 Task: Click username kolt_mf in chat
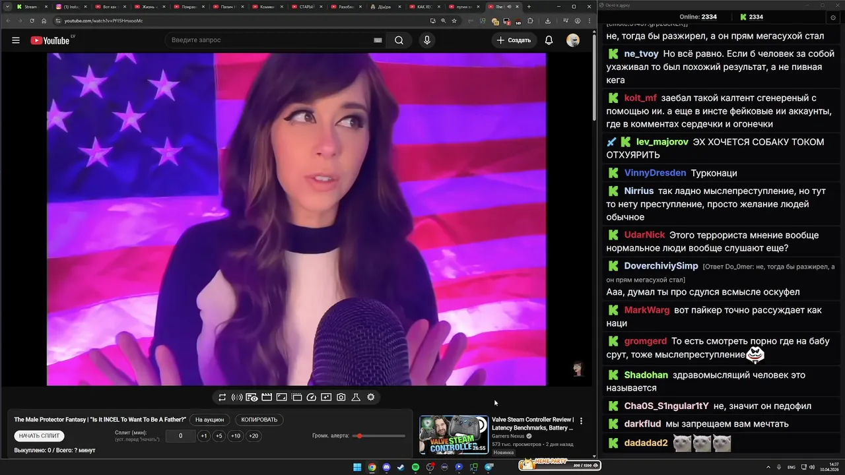pos(640,98)
